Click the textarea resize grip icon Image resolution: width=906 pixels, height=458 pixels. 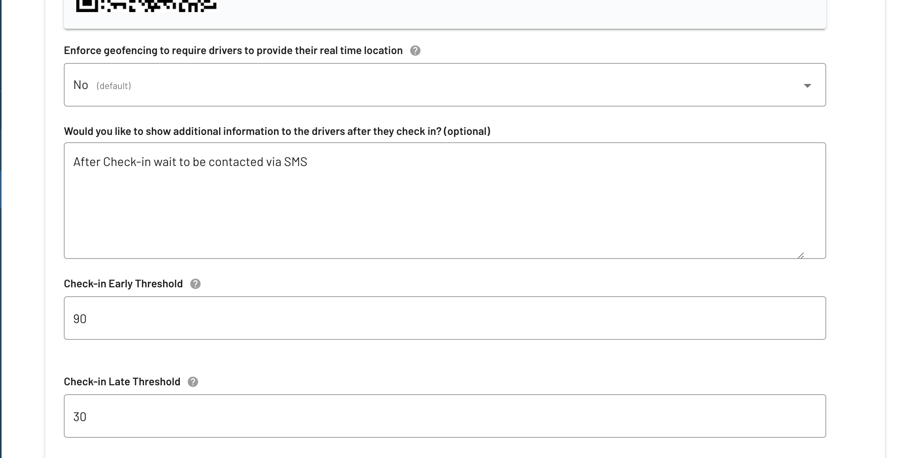pos(801,255)
